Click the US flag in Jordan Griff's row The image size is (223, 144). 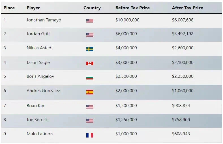[89, 35]
